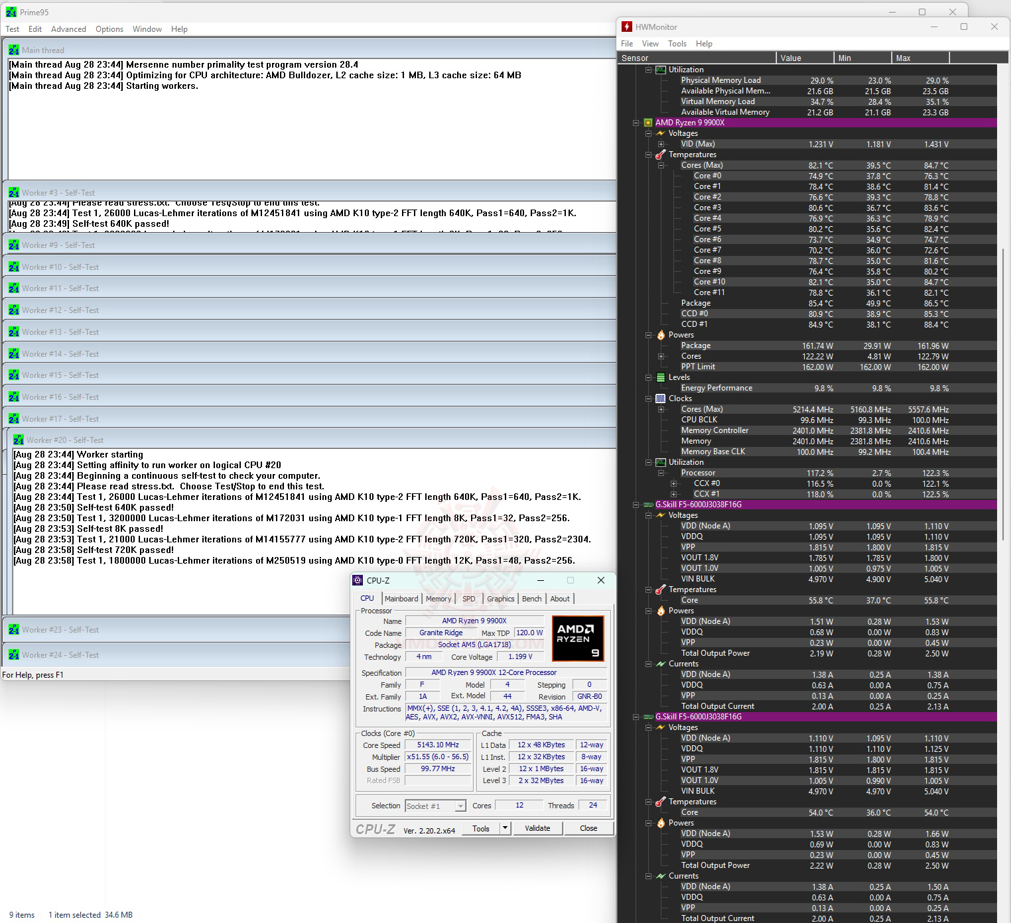Click the Validate button in CPU-Z
1011x923 pixels.
(x=537, y=828)
